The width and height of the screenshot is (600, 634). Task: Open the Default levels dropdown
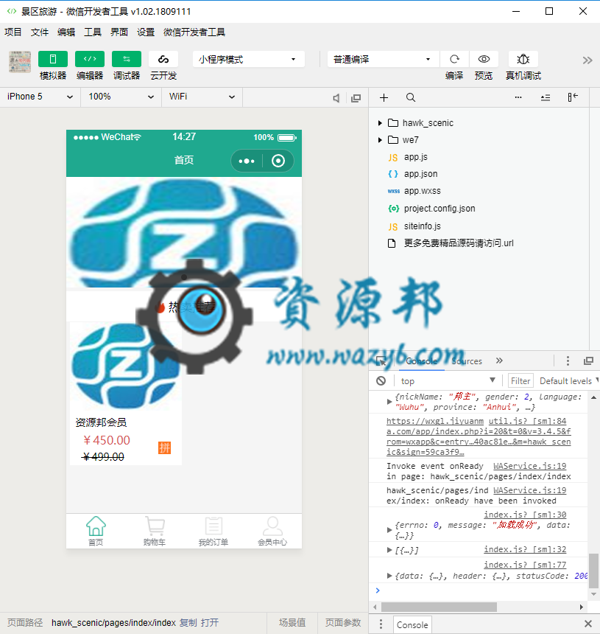(568, 381)
